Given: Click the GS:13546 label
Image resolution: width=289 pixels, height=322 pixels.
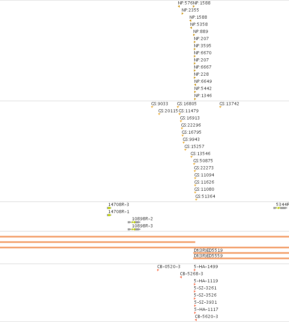Looking at the screenshot, I should coord(200,154).
